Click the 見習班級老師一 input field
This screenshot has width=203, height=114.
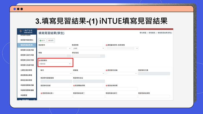[x=56, y=96]
